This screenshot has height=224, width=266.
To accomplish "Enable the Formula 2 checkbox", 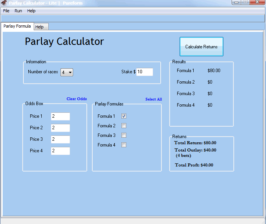I will tap(124, 125).
